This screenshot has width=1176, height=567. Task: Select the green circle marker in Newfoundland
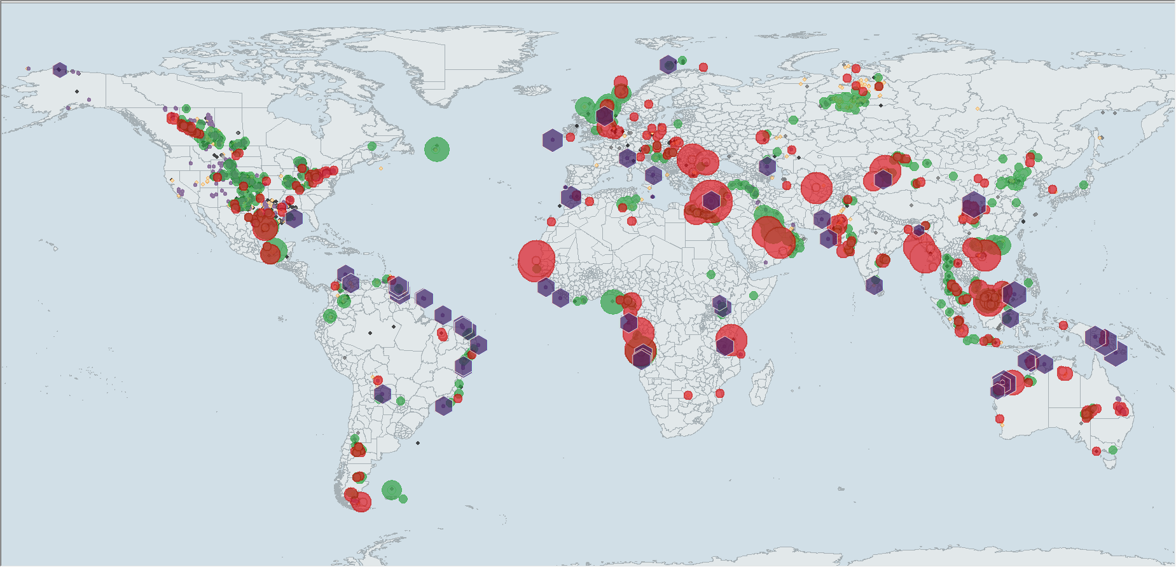tap(372, 146)
